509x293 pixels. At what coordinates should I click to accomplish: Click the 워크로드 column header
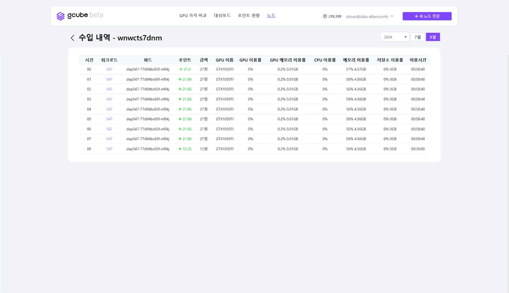pos(109,60)
